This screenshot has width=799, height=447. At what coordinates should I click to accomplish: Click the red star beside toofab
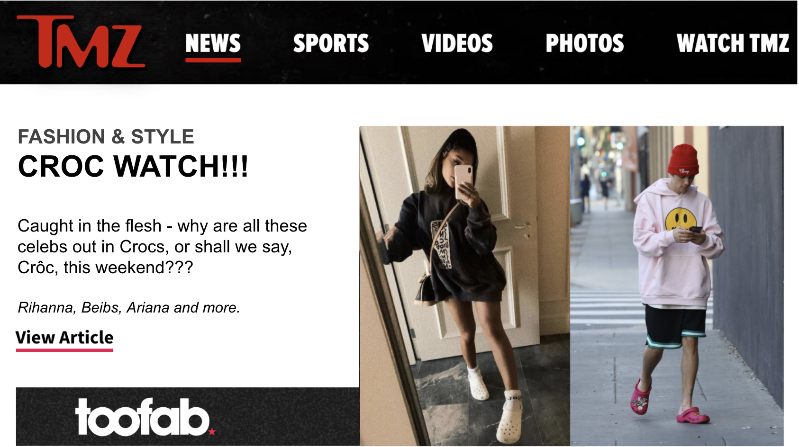212,431
